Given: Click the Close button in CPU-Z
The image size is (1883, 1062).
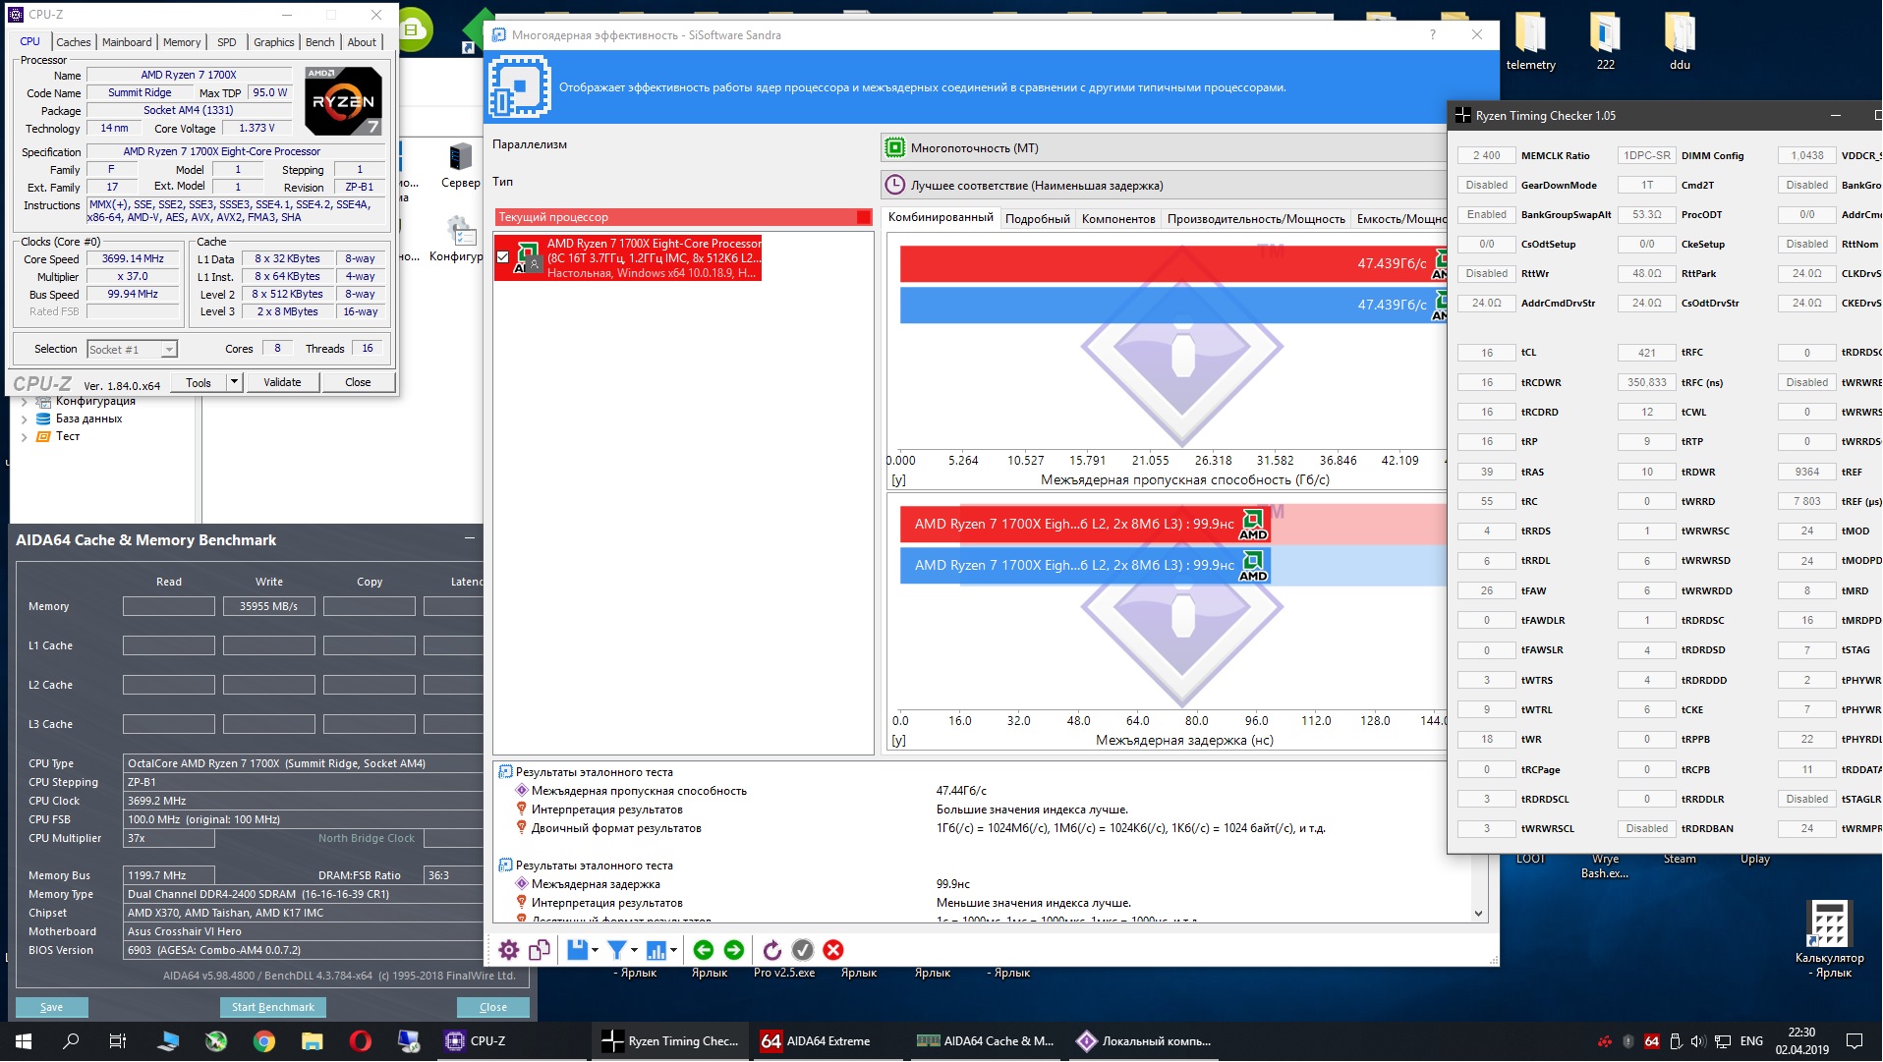Looking at the screenshot, I should 358,382.
